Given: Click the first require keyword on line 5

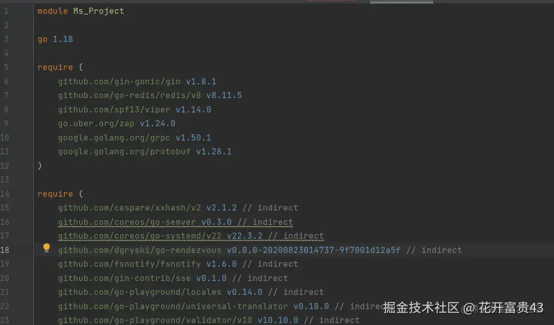Looking at the screenshot, I should [x=55, y=67].
